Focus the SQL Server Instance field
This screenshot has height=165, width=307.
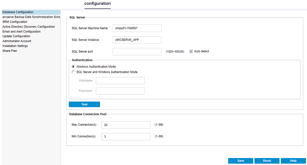[x=137, y=40]
